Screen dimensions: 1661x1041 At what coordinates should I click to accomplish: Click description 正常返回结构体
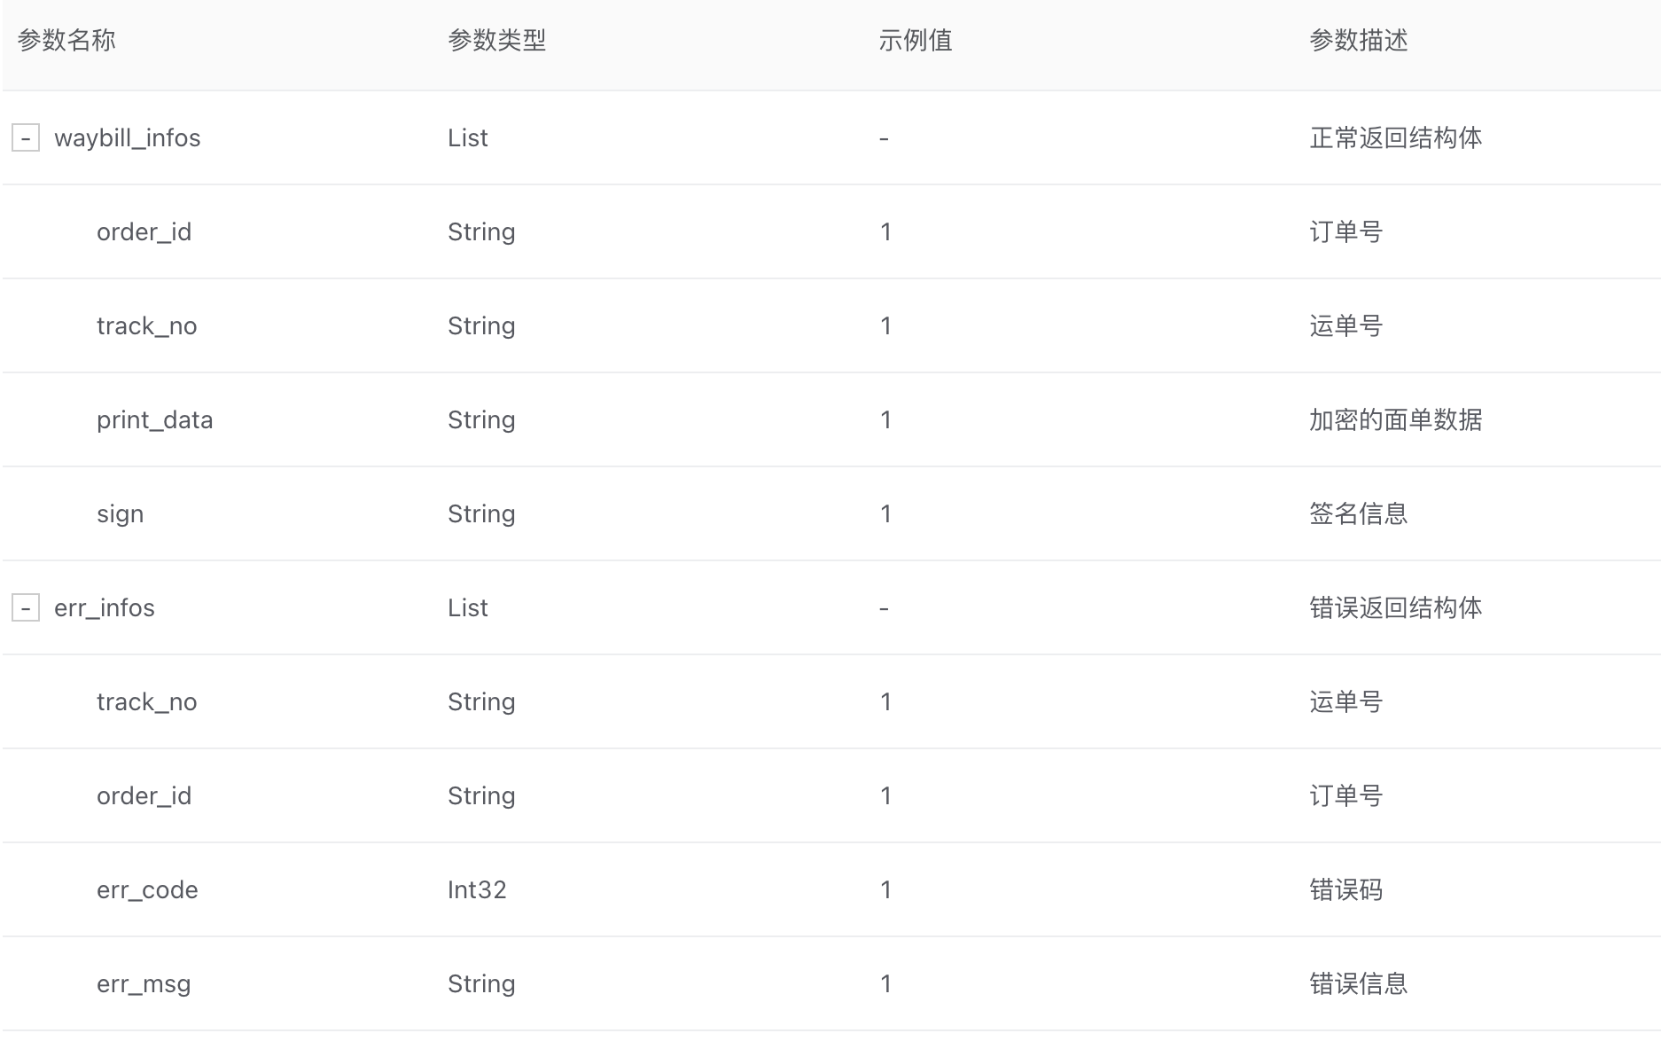pyautogui.click(x=1396, y=138)
